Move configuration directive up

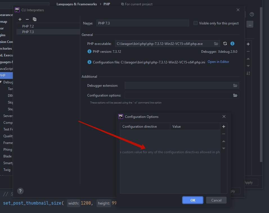223,141
